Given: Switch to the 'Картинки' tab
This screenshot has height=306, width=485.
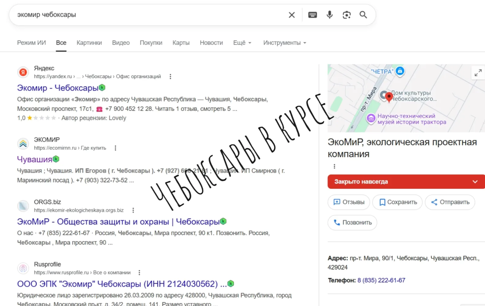Looking at the screenshot, I should 89,43.
